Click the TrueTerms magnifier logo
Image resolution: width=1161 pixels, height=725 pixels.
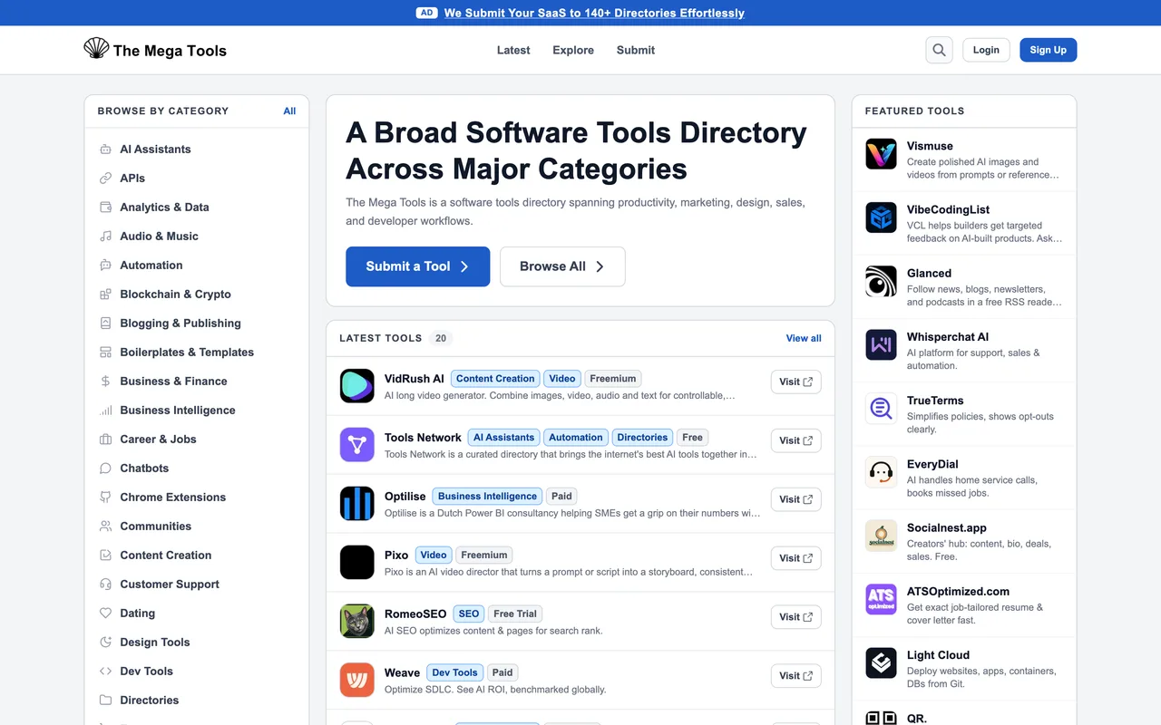[881, 409]
